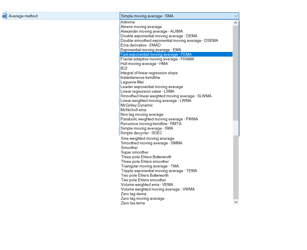Click the list scrollbar down arrow
Screen dimensions: 307x250
(x=236, y=202)
